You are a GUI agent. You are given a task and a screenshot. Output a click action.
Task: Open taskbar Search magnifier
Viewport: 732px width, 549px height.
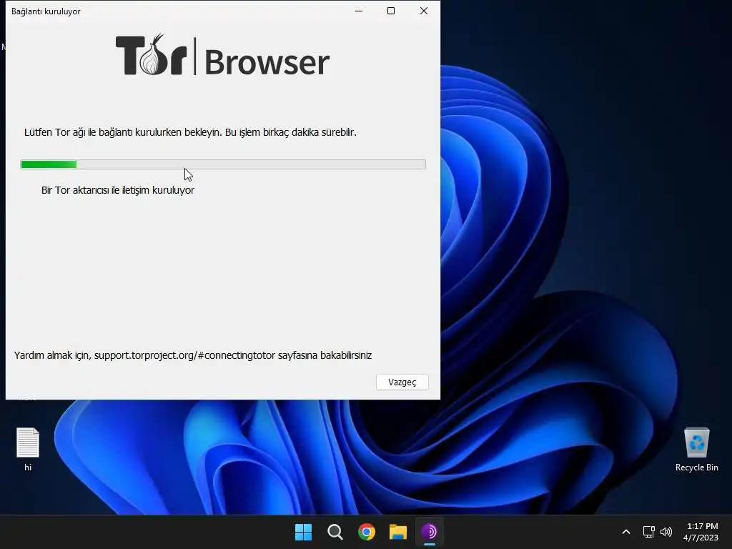pos(335,532)
